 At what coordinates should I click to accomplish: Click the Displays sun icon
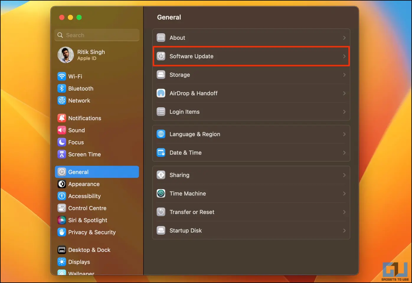(62, 262)
